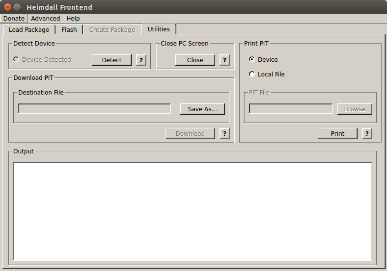This screenshot has height=271, width=387.
Task: Click the Save As... button
Action: 202,109
